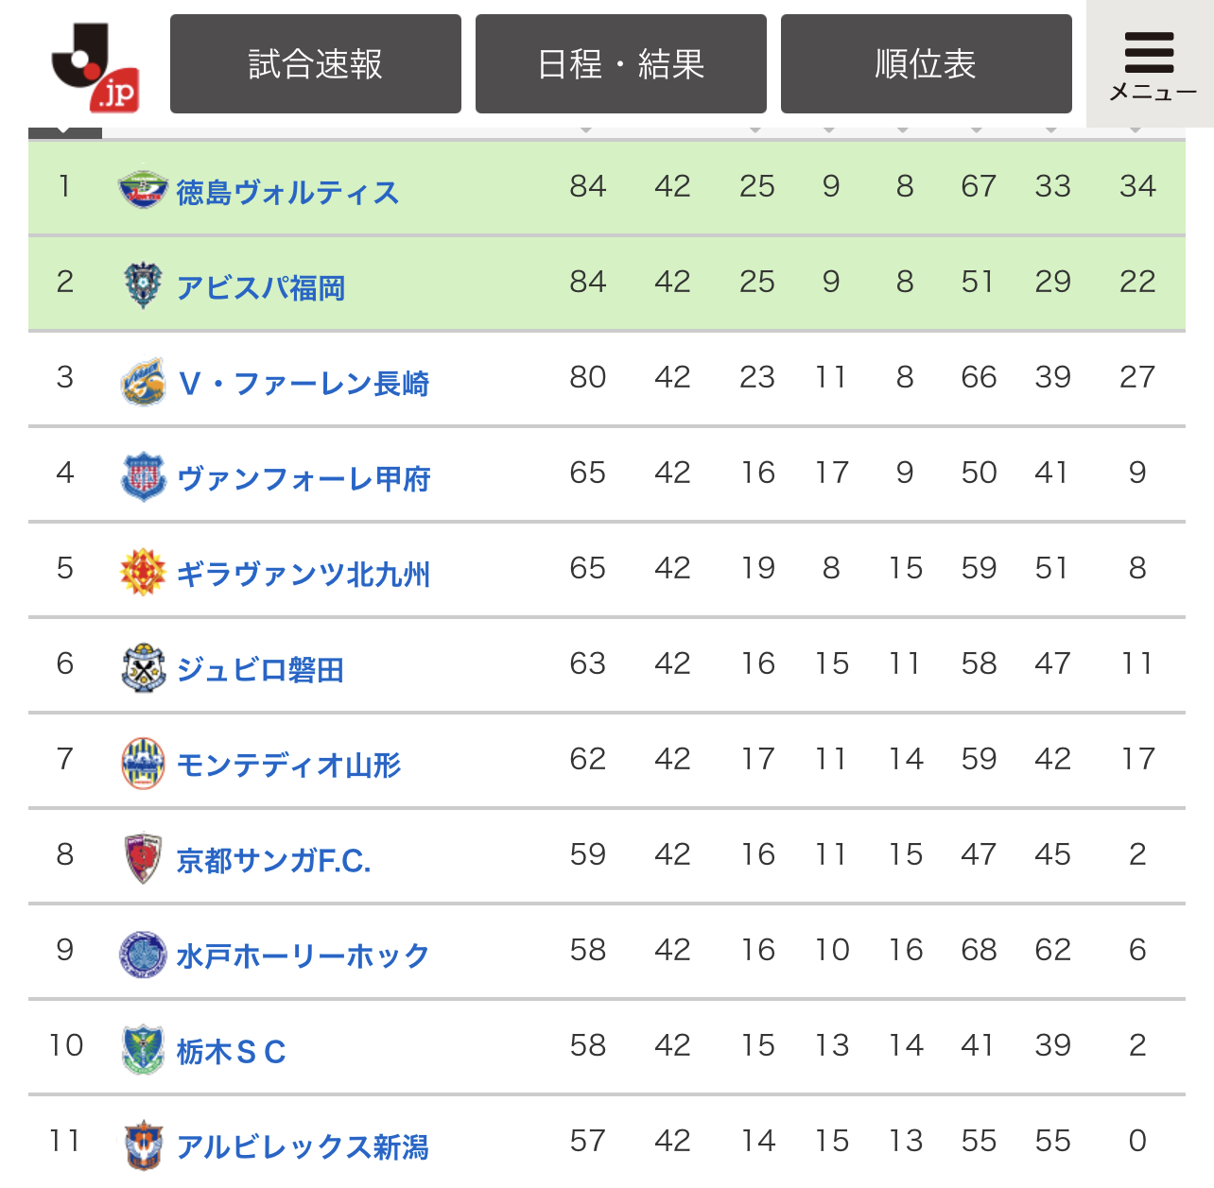Sort by the last column arrow above 34

coord(1136,129)
